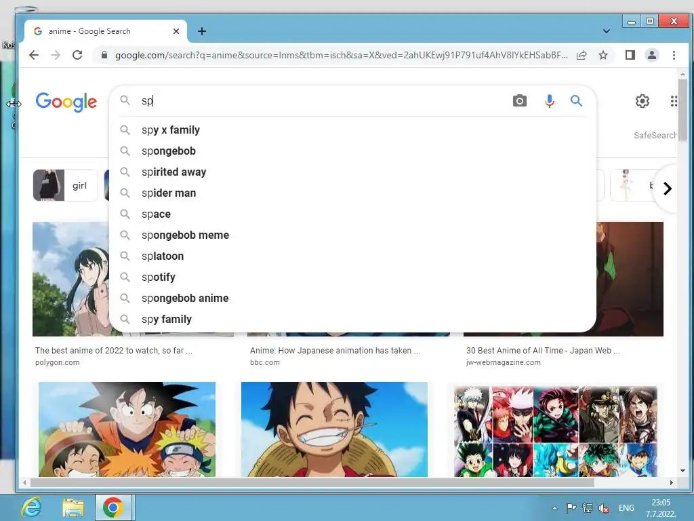Click the Chrome taskbar button
Image resolution: width=694 pixels, height=521 pixels.
tap(114, 507)
